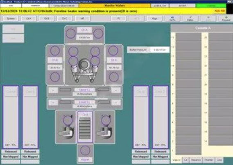The image size is (233, 165).
Task: Click the left factory interface robot icon
Action: (x=66, y=127)
